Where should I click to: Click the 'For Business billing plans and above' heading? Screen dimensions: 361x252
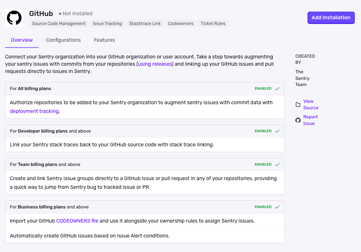(x=49, y=207)
